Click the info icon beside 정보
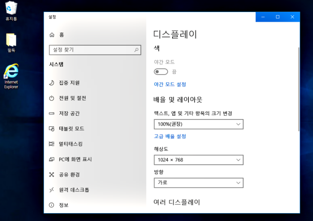The image size is (313, 221). [x=51, y=205]
